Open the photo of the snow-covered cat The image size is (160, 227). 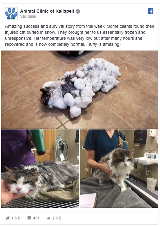pos(80,90)
